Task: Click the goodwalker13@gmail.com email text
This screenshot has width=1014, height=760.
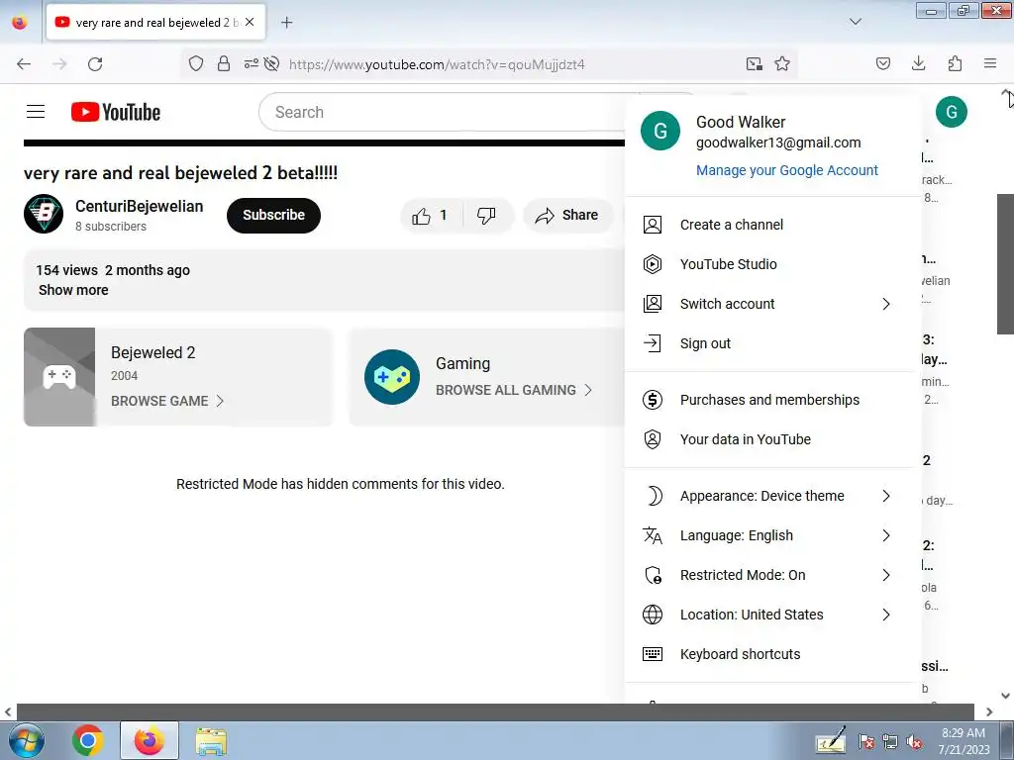Action: point(778,142)
